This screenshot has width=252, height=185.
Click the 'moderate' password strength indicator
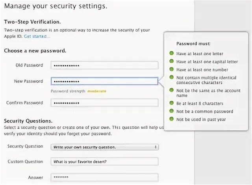96,91
